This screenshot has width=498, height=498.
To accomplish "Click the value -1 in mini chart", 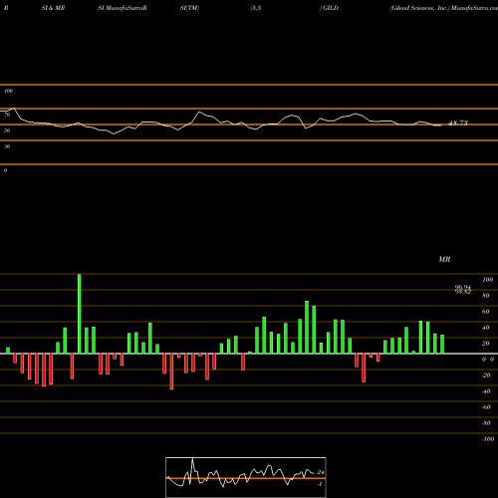I will coord(320,484).
